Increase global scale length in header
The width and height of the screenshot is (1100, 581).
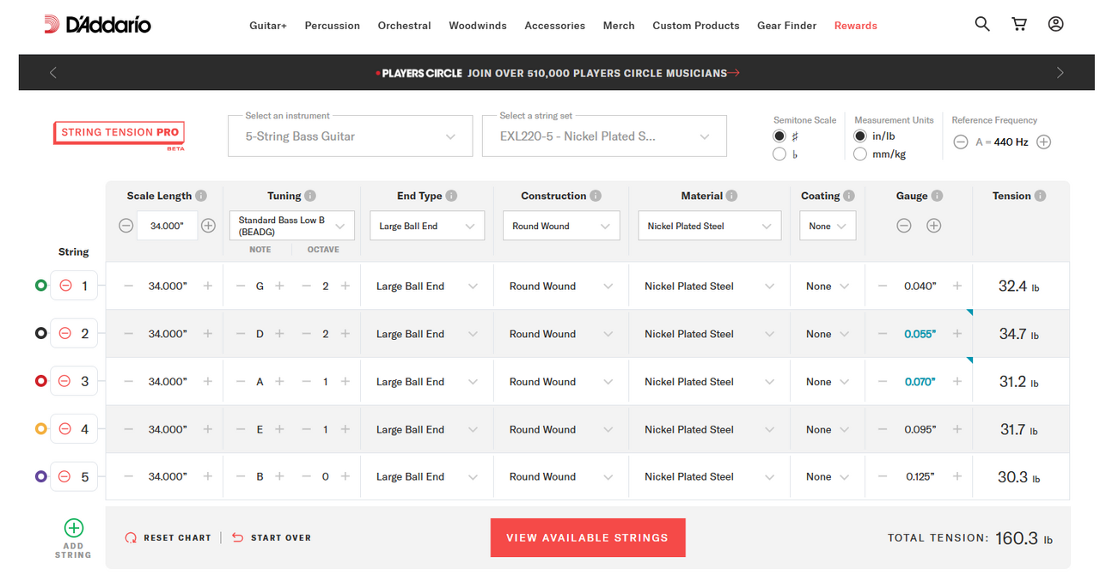(208, 226)
